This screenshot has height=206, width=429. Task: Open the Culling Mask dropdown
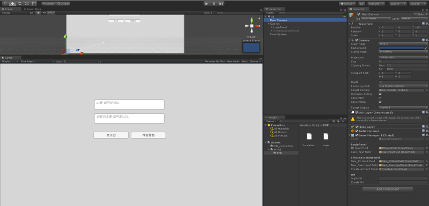point(403,52)
